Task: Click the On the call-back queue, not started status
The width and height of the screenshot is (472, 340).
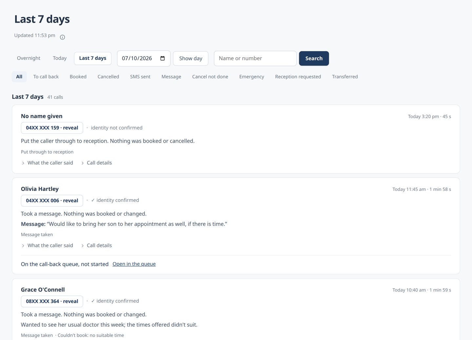Action: 65,264
